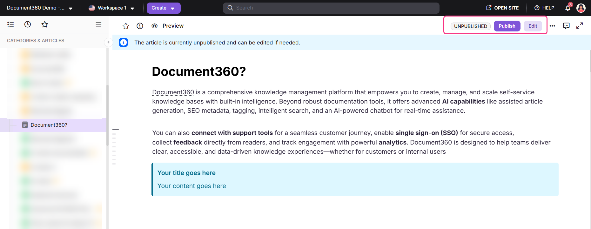The image size is (591, 229).
Task: Collapse the categories sidebar panel
Action: [108, 42]
